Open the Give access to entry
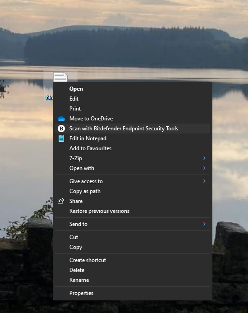 click(x=133, y=181)
